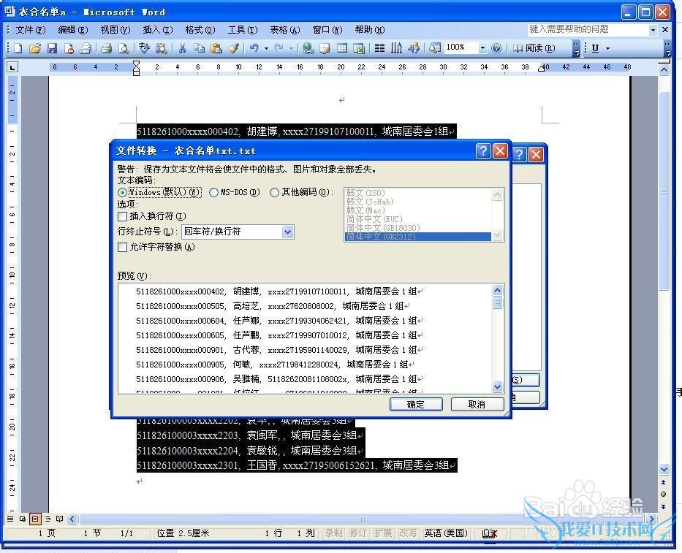Viewport: 682px width, 553px height.
Task: Paste clipboard toolbar icon
Action: pyautogui.click(x=216, y=47)
